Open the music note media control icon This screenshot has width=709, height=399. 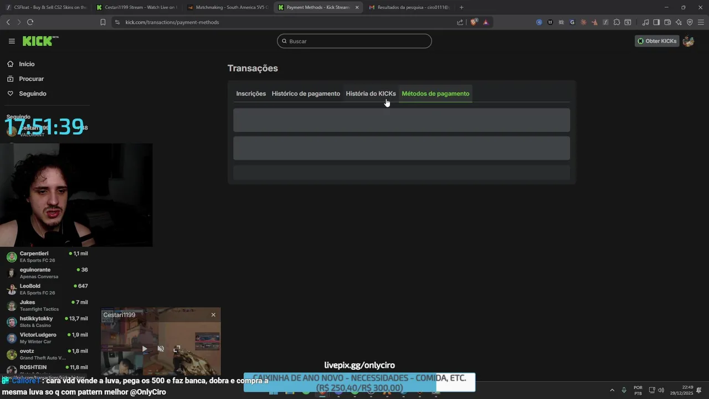tap(645, 22)
